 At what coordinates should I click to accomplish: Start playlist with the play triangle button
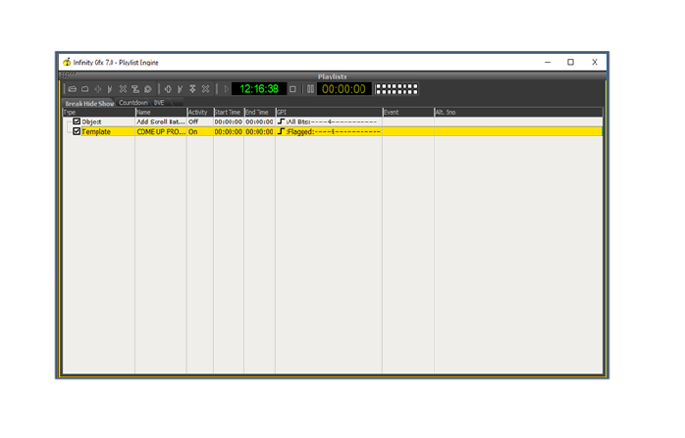226,89
